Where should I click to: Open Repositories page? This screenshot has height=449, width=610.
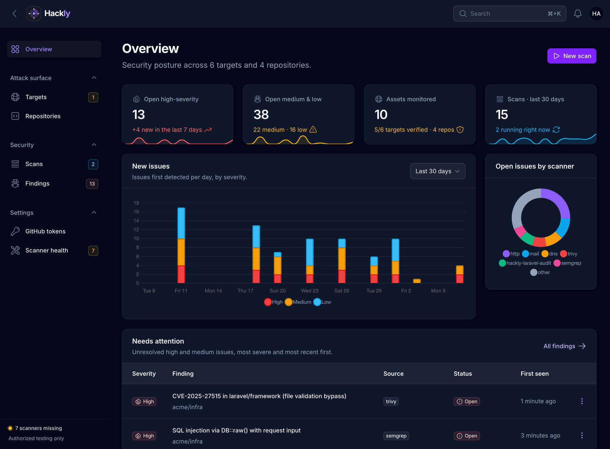pyautogui.click(x=54, y=116)
